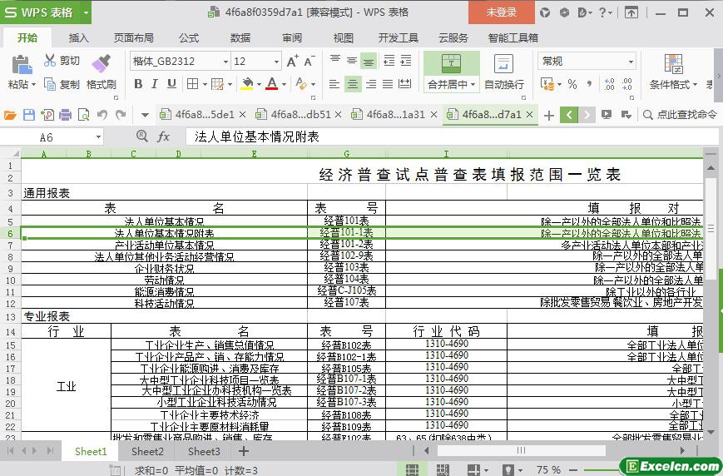Click the Print icon in quick toolbar
723x476 pixels.
tap(65, 115)
